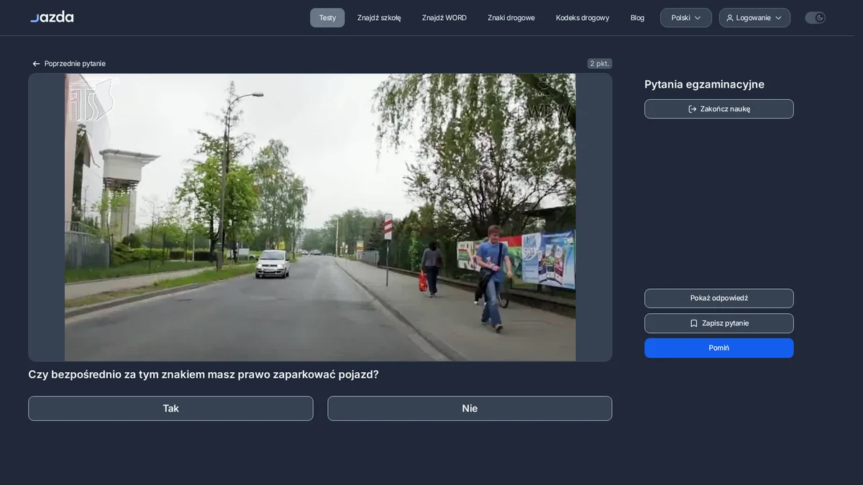The height and width of the screenshot is (485, 863).
Task: Click the 2 pkt. points badge
Action: [x=600, y=63]
